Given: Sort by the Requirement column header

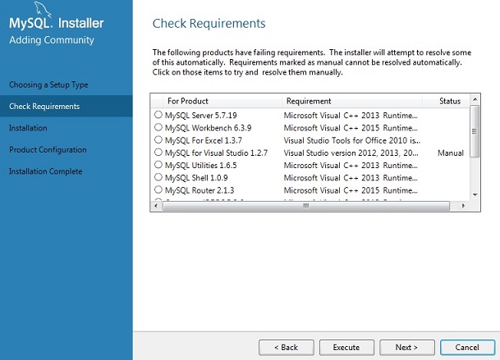Looking at the screenshot, I should [x=352, y=101].
